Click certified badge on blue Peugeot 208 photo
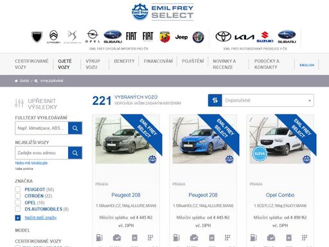This screenshot has height=247, width=329. click(x=229, y=160)
